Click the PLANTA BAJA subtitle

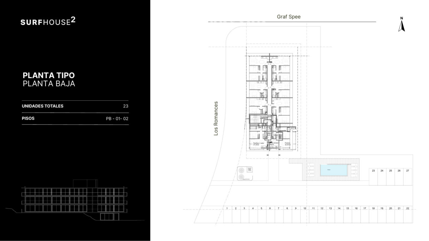[49, 84]
